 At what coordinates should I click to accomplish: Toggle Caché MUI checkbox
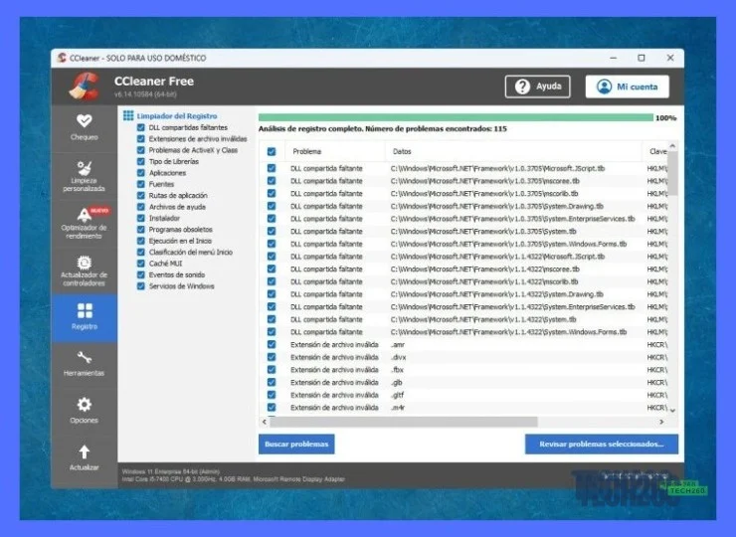[141, 264]
